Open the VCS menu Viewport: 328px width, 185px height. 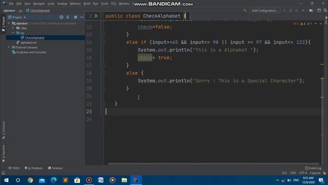113,4
